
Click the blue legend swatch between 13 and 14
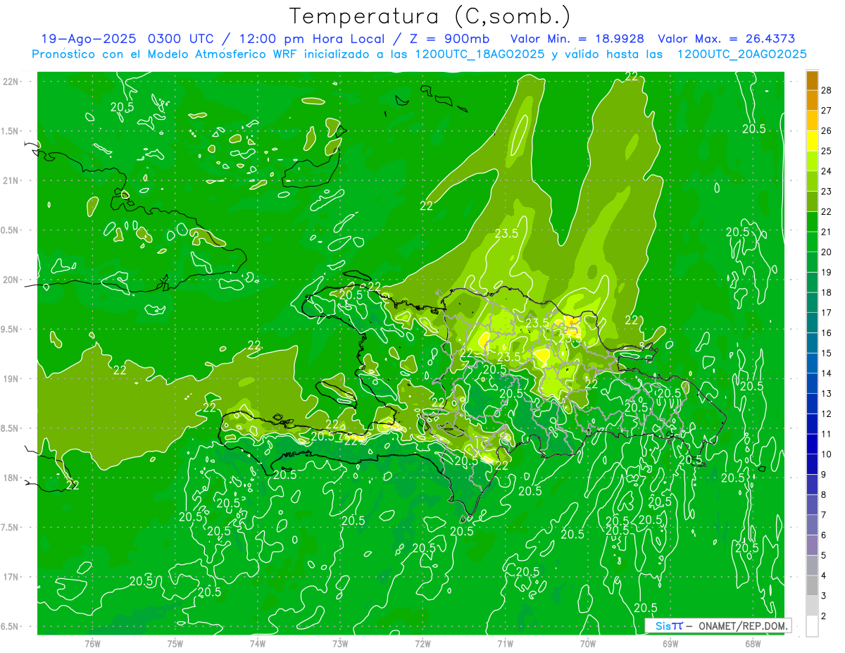pyautogui.click(x=812, y=383)
